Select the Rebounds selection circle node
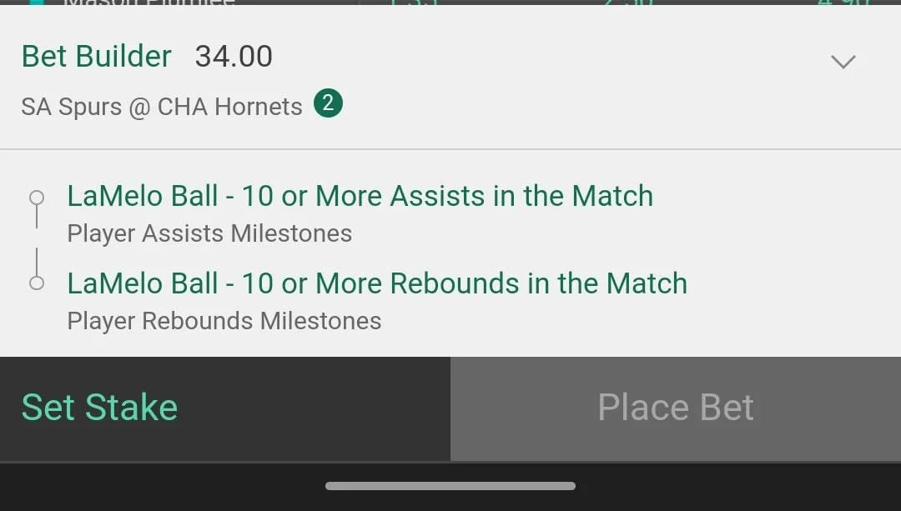 coord(37,283)
